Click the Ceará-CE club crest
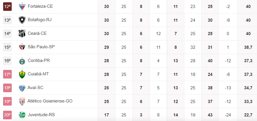Image resolution: width=257 pixels, height=121 pixels. 22,33
